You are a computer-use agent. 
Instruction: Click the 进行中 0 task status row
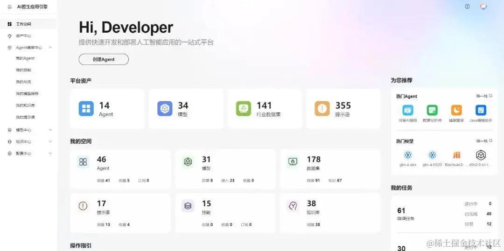[x=478, y=204]
